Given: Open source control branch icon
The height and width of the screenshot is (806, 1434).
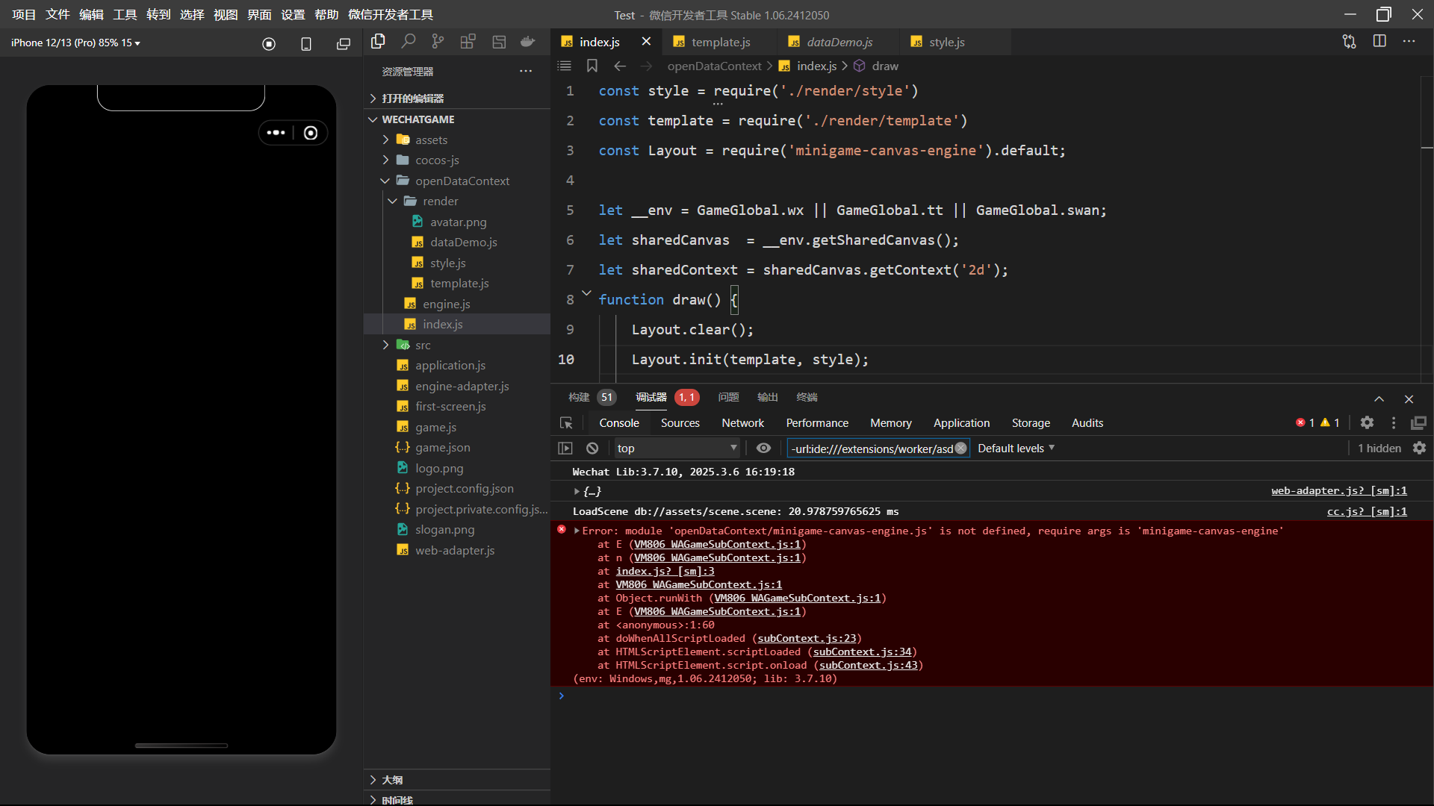Looking at the screenshot, I should point(438,42).
